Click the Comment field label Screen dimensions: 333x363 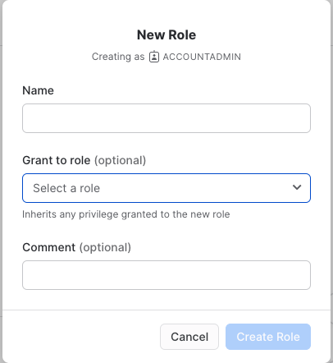49,247
